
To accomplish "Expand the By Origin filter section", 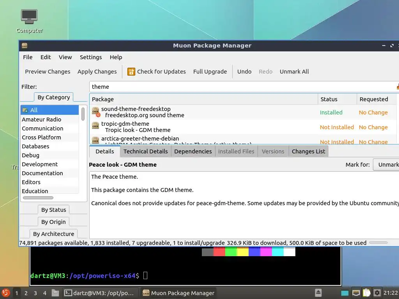I will click(x=53, y=222).
